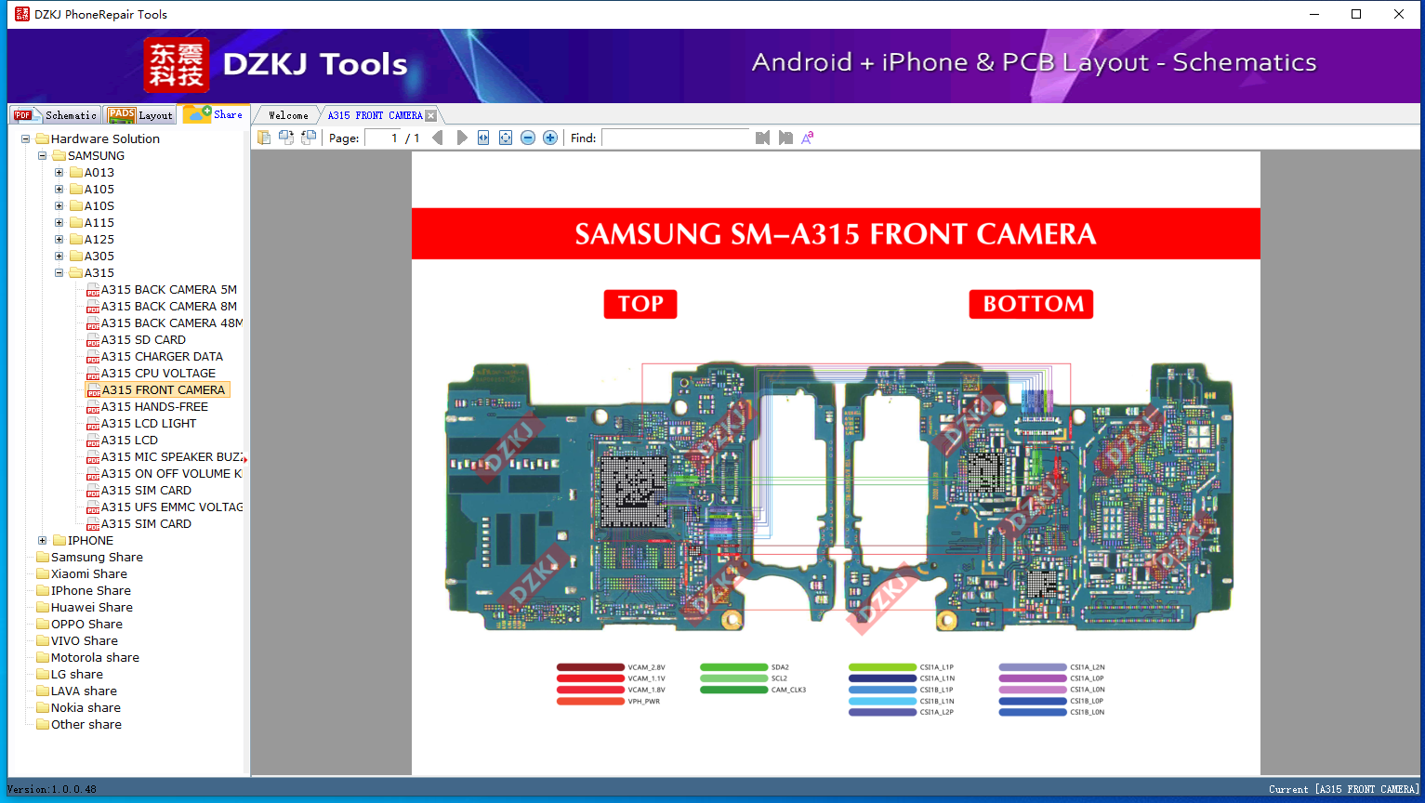
Task: Toggle match case search option
Action: click(808, 138)
